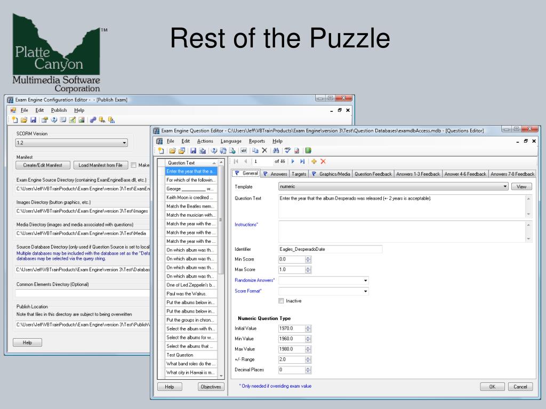Image resolution: width=546 pixels, height=409 pixels.
Task: Click the Load Manifest from File button
Action: coord(100,165)
